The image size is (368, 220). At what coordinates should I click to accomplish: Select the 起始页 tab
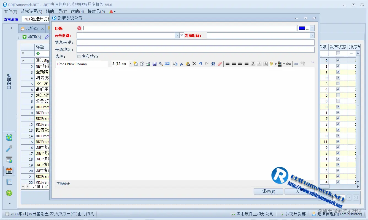(x=31, y=28)
